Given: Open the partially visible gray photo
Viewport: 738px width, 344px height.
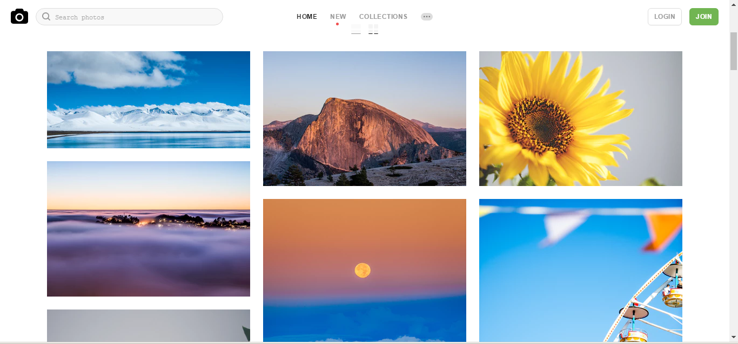Looking at the screenshot, I should click(149, 326).
